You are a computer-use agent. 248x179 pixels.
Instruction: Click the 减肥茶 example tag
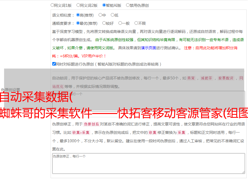point(206,78)
